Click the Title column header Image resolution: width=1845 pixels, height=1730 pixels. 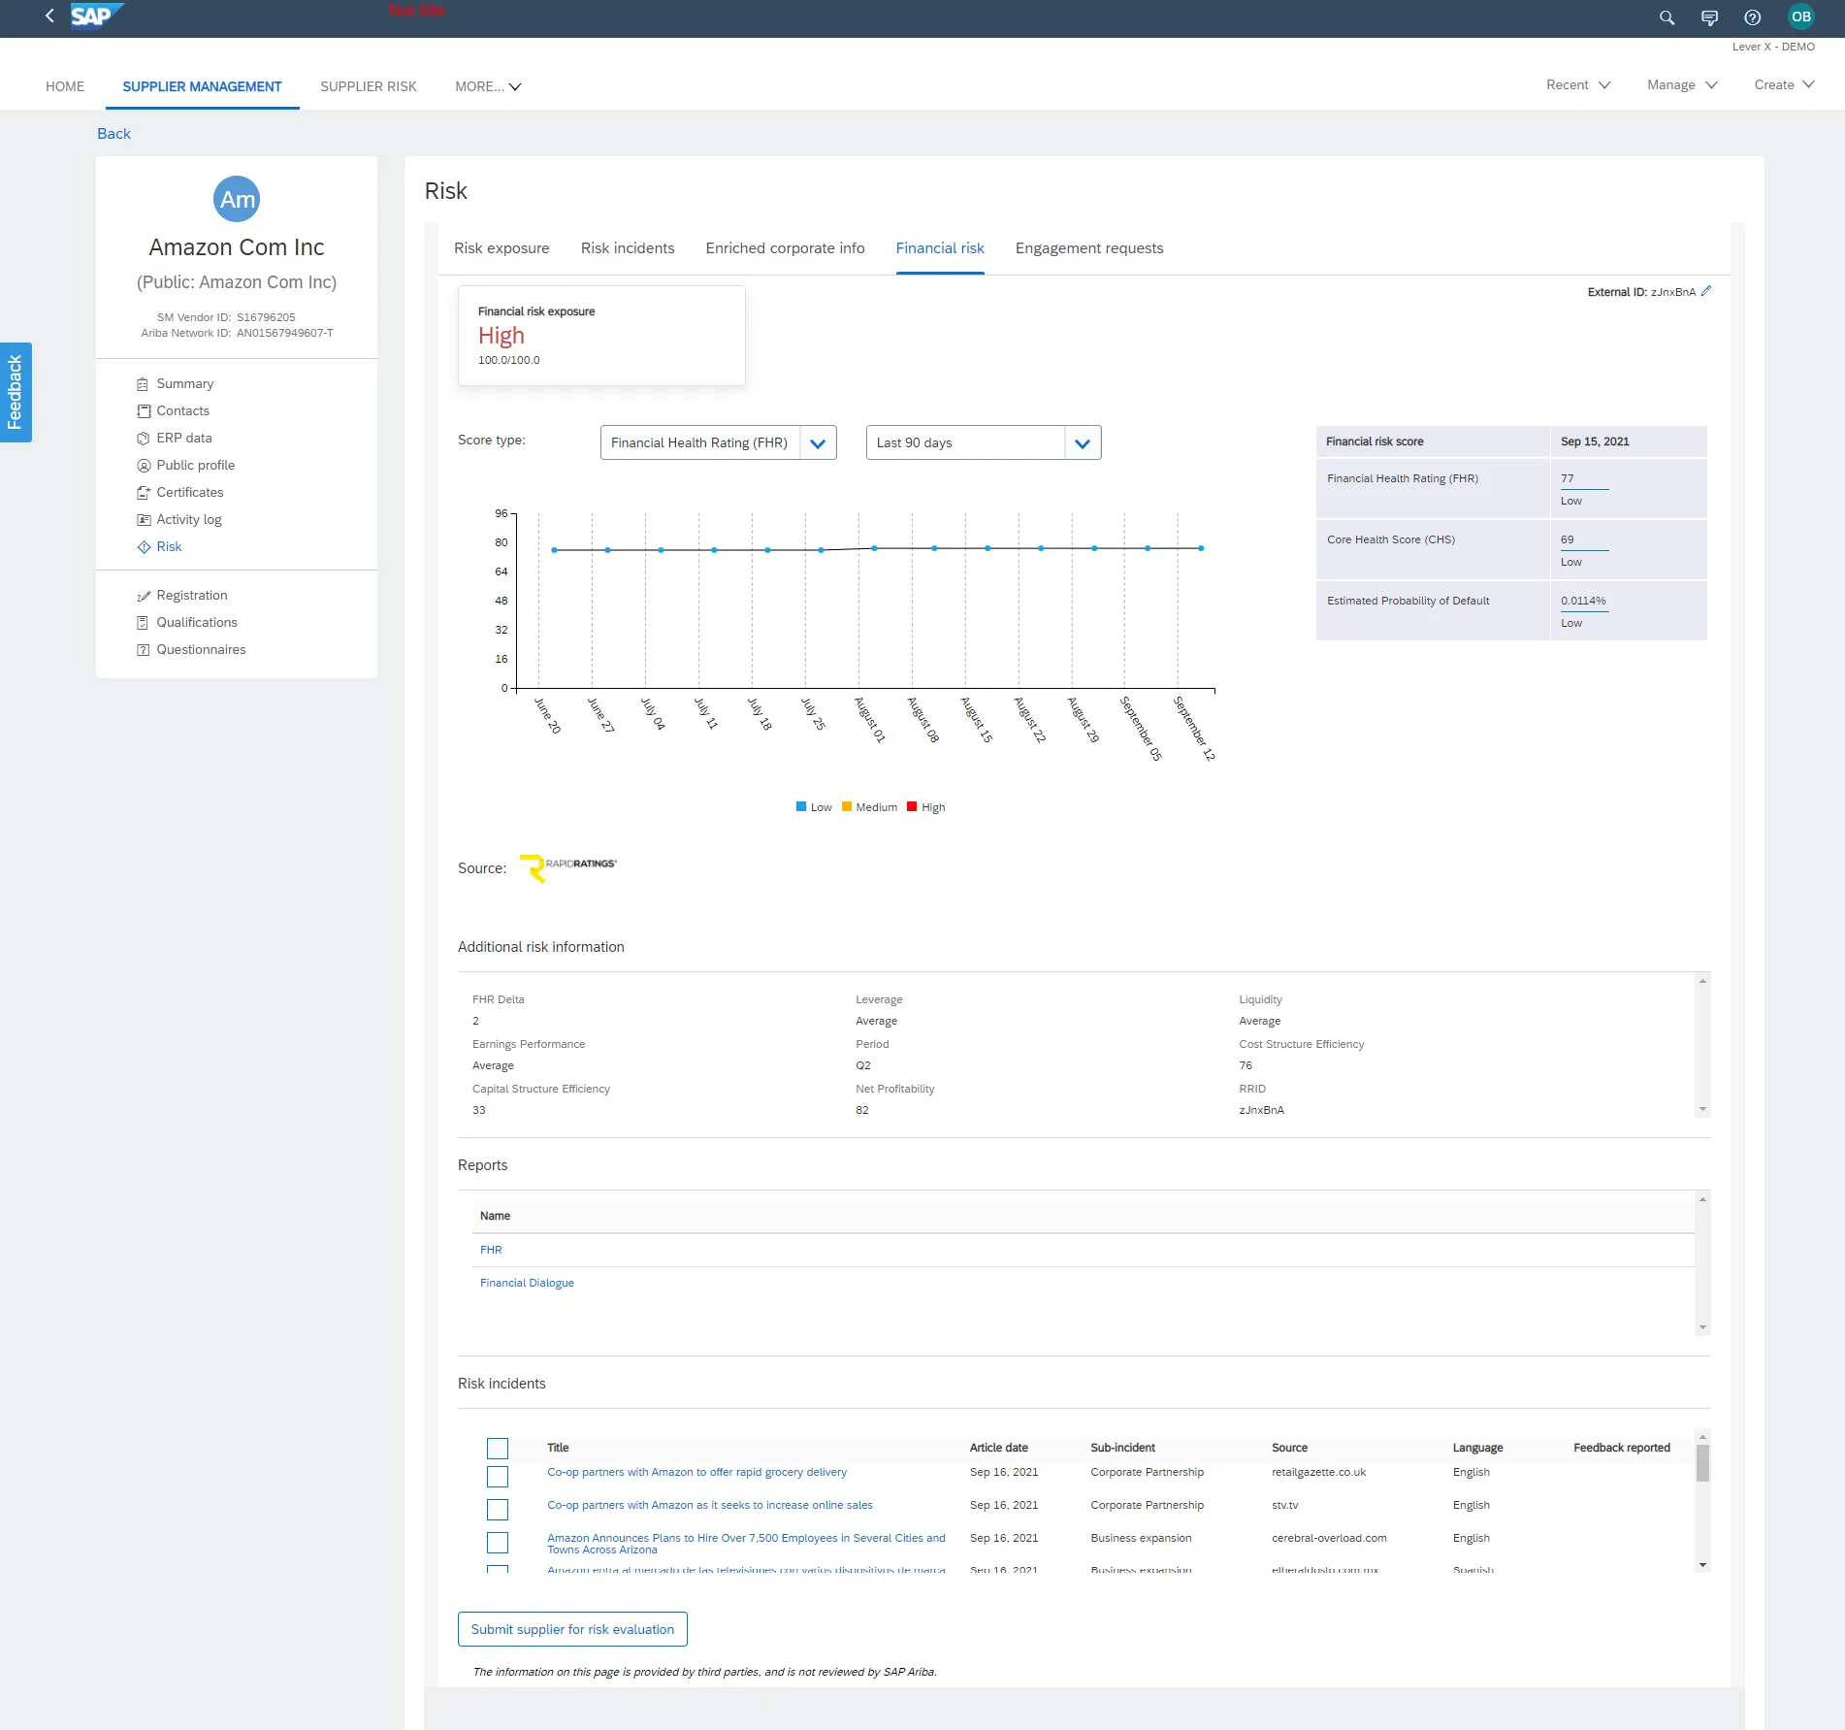click(558, 1448)
